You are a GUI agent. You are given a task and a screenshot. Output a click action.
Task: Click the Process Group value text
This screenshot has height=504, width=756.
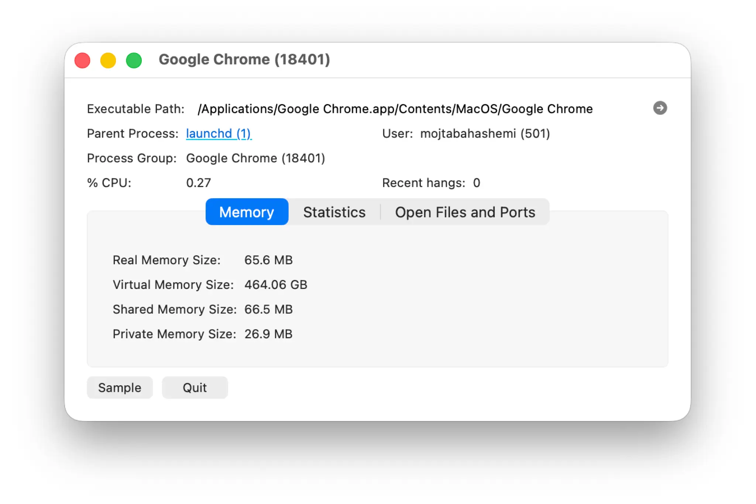255,158
